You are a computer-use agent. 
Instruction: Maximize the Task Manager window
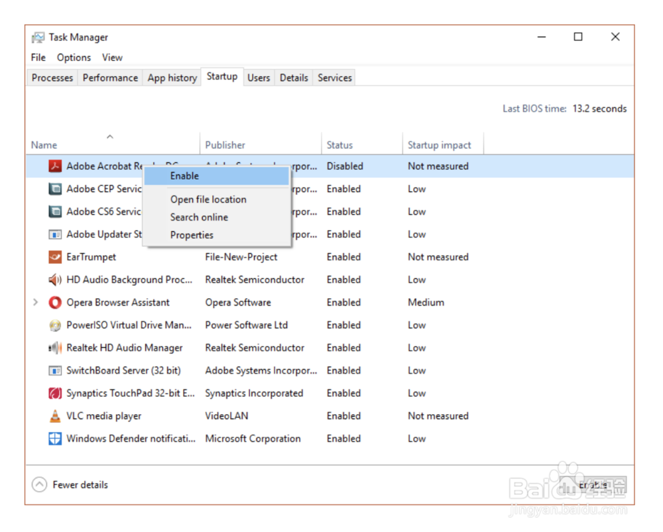coord(578,36)
